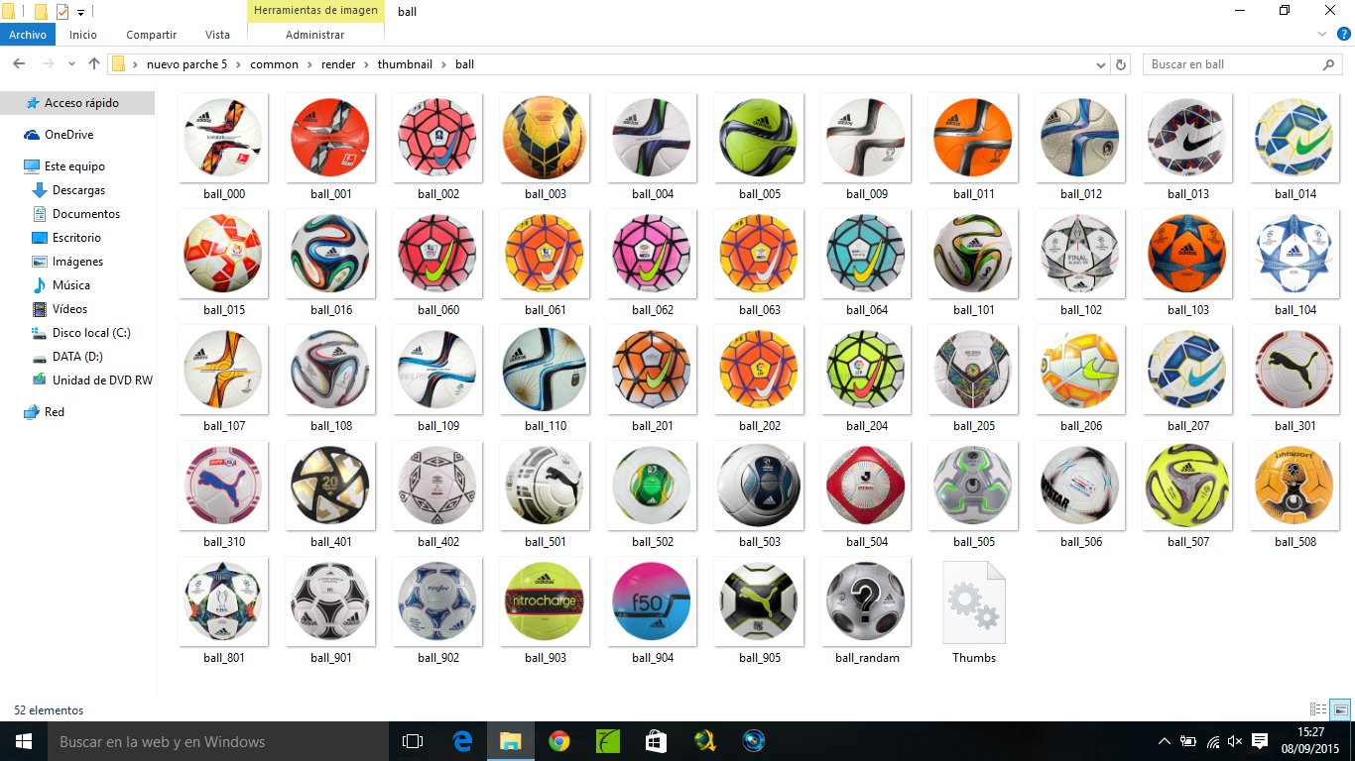Open the Inicio ribbon tab

(83, 35)
